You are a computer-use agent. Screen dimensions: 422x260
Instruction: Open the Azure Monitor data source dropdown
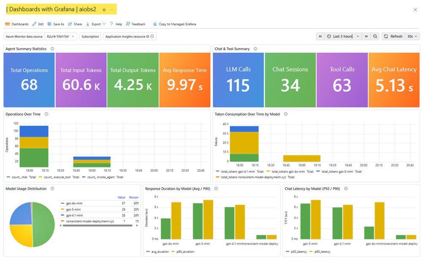click(60, 37)
